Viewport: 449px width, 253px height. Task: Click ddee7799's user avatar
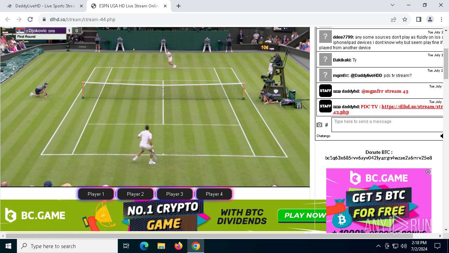(325, 37)
